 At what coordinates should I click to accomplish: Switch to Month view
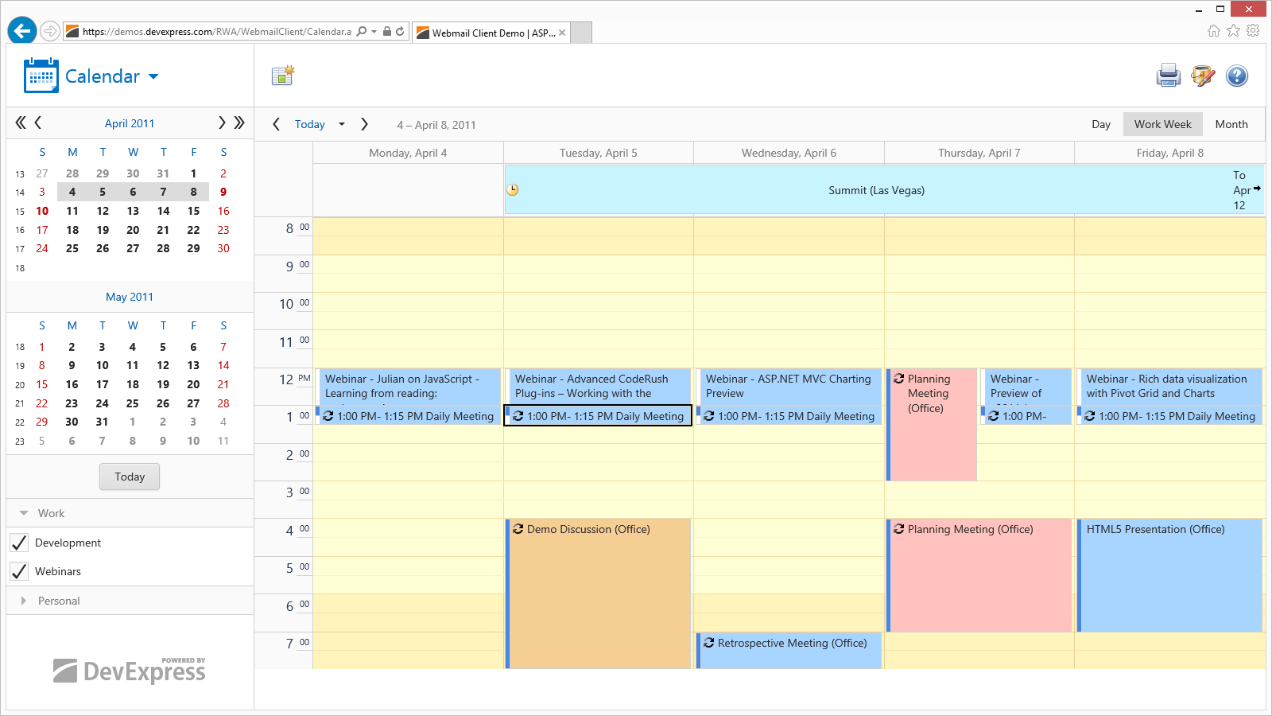pos(1231,124)
